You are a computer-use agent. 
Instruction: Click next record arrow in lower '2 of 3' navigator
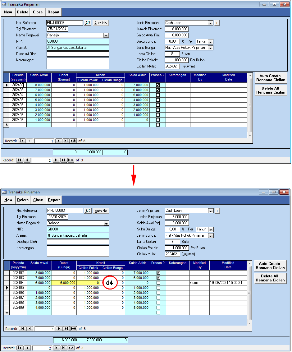57,348
